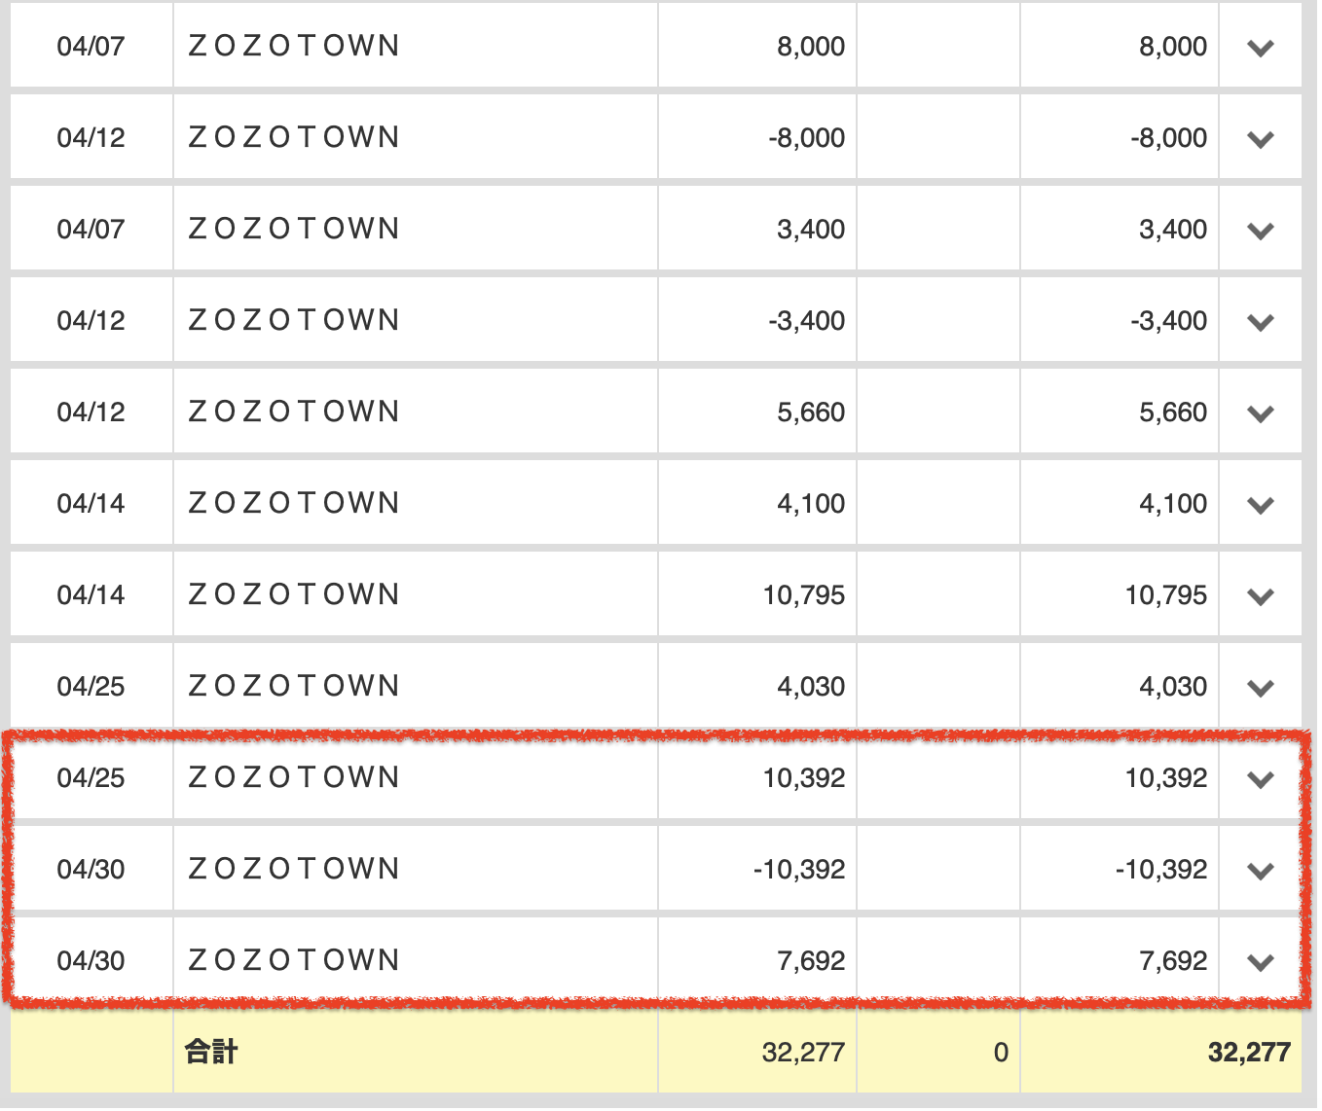Open details chevron for the 3,400 row
This screenshot has height=1111, width=1322.
pyautogui.click(x=1261, y=231)
